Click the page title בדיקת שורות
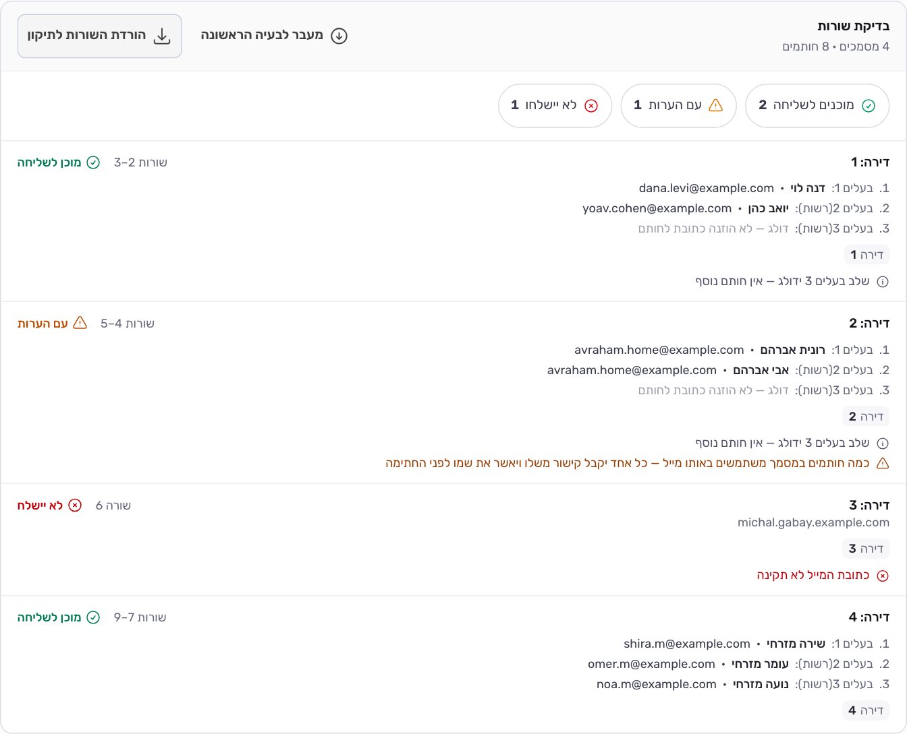The width and height of the screenshot is (907, 734). coord(854,26)
